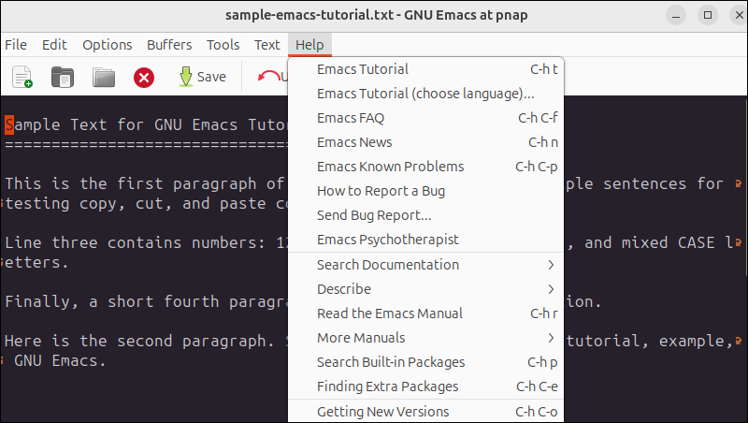Maximize the Emacs window
This screenshot has width=748, height=423.
[x=708, y=16]
